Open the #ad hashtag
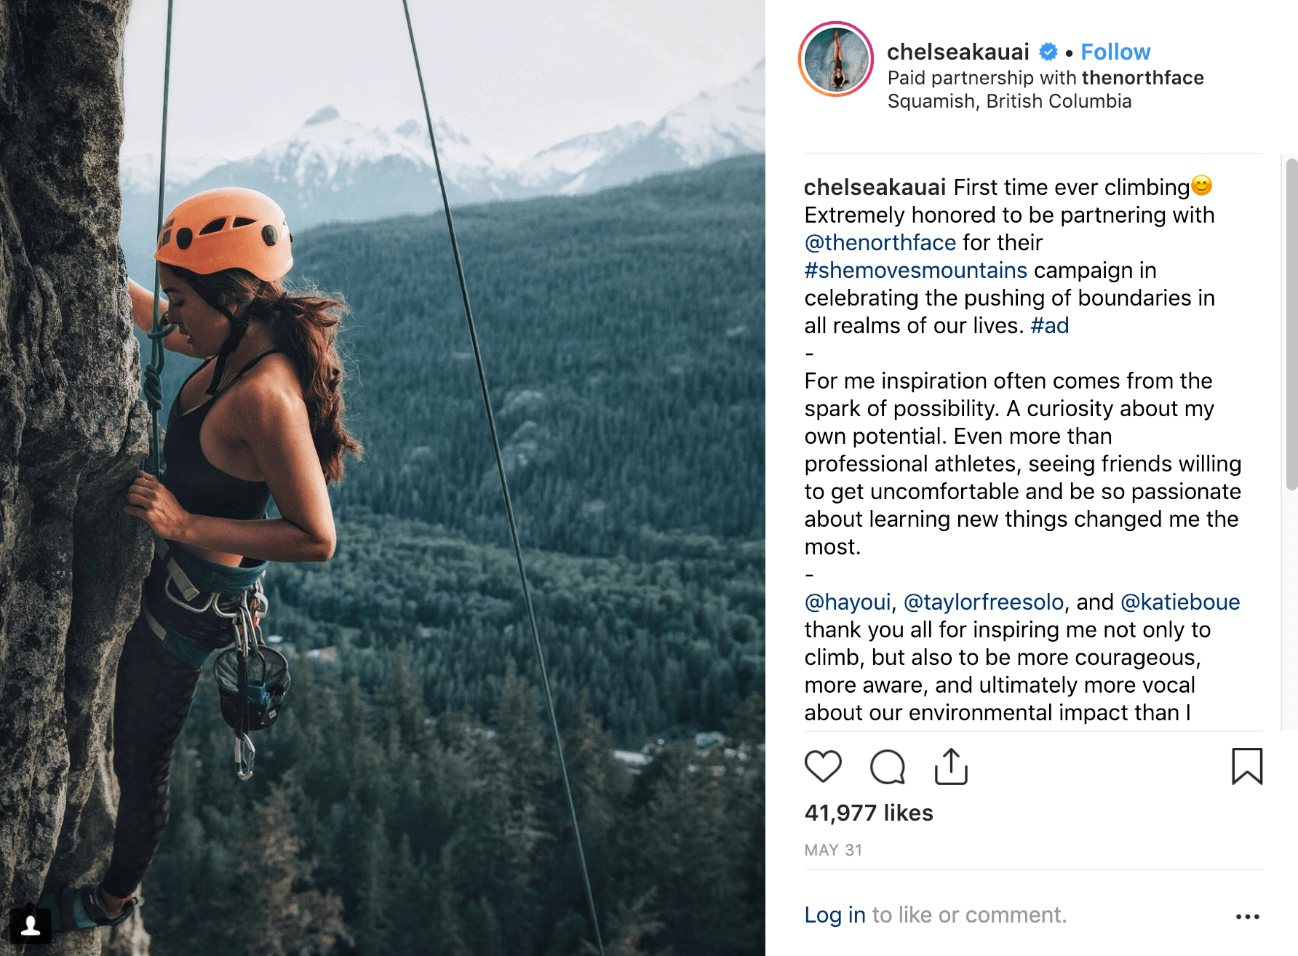The image size is (1298, 956). [x=1049, y=325]
